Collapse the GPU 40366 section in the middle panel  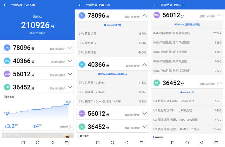[145, 64]
